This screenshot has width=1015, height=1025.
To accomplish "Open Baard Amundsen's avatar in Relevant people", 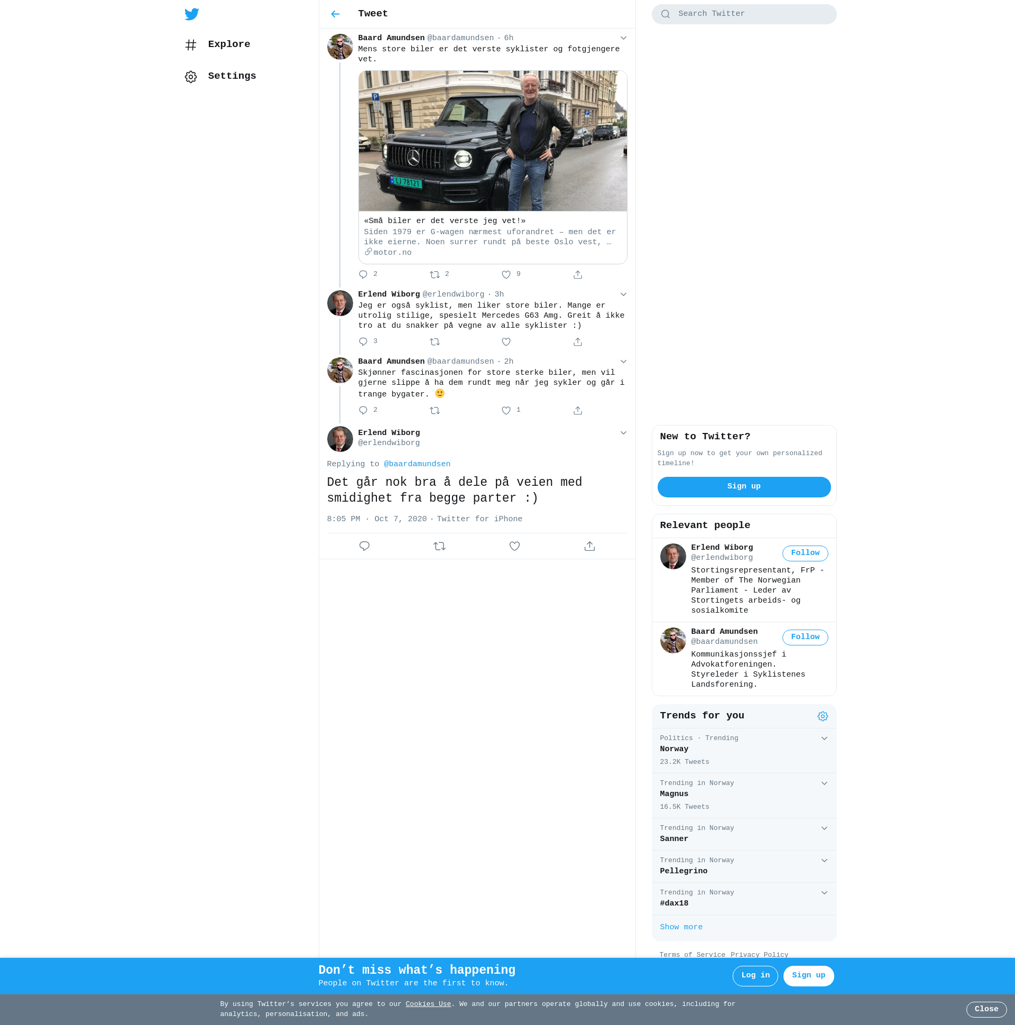I will pyautogui.click(x=673, y=640).
